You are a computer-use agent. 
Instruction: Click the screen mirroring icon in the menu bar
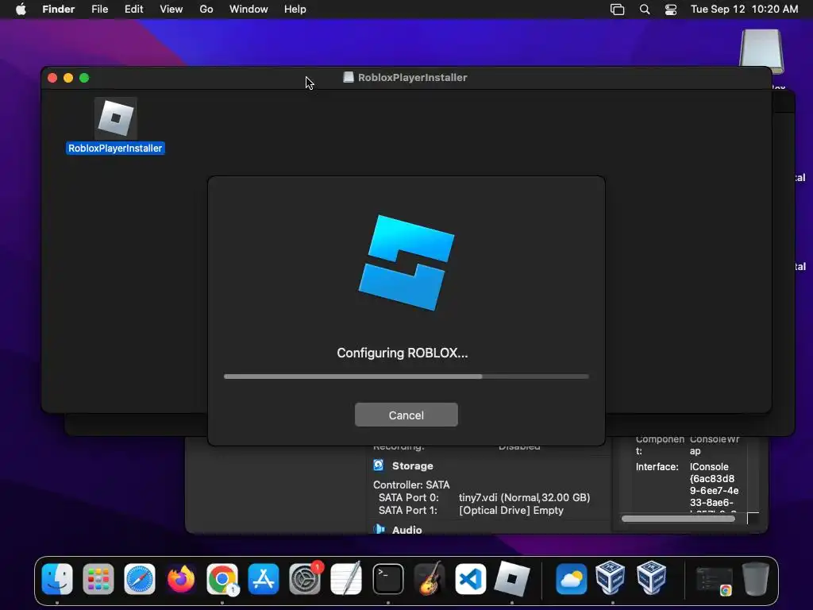(617, 10)
